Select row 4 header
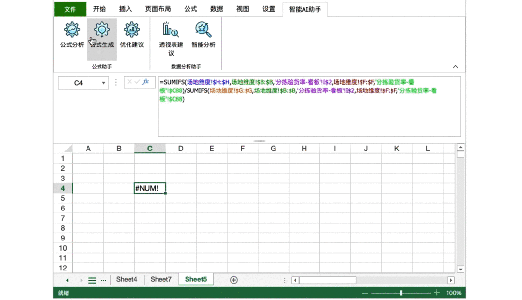 63,188
